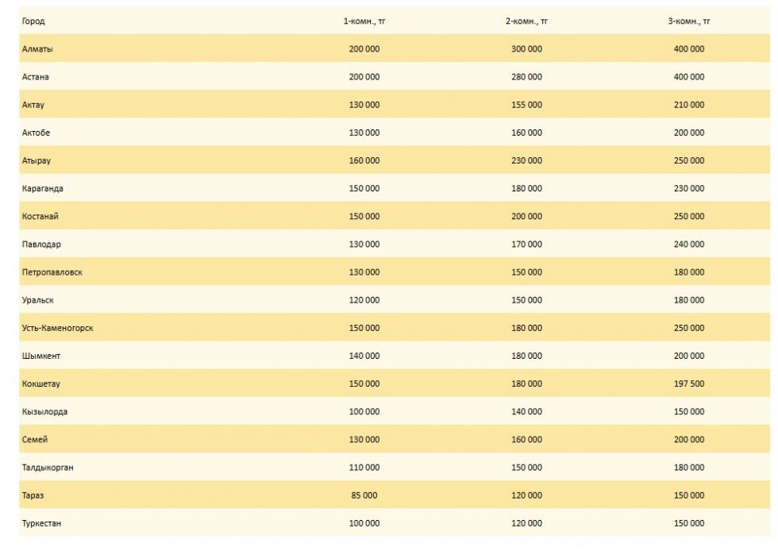Click Уральск 1-room price 120 000

364,300
